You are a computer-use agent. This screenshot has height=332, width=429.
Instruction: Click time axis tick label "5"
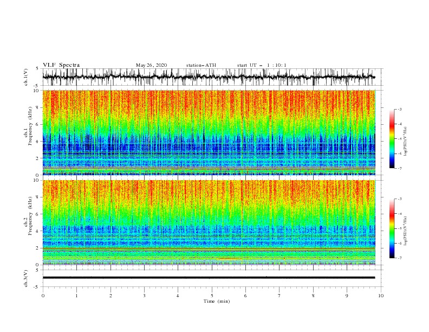coord(212,296)
